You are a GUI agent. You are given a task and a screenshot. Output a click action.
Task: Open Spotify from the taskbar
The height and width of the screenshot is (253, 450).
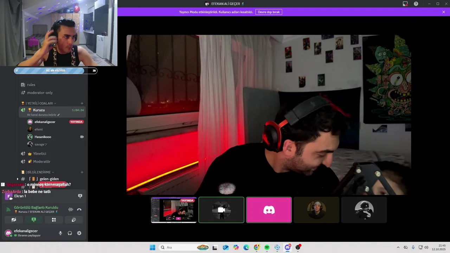(267, 247)
